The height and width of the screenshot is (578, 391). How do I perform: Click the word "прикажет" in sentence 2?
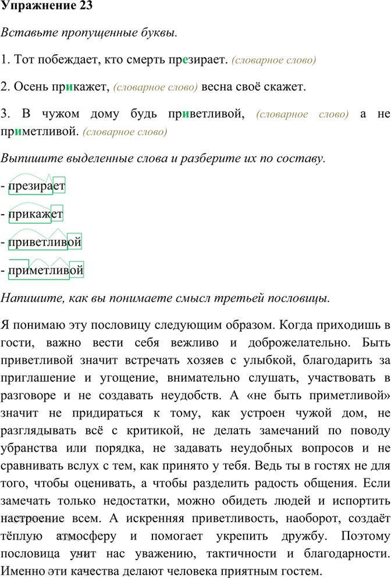pos(80,87)
